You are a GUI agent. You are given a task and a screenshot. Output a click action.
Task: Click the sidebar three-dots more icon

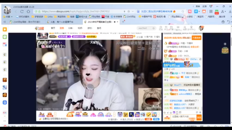point(5,121)
